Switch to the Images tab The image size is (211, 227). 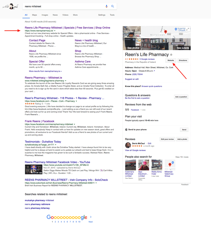click(x=45, y=15)
